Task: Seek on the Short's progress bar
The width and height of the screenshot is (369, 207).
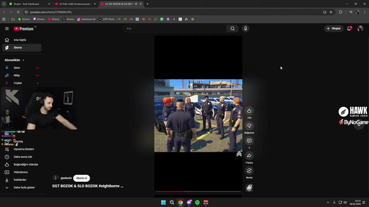Action: click(198, 191)
